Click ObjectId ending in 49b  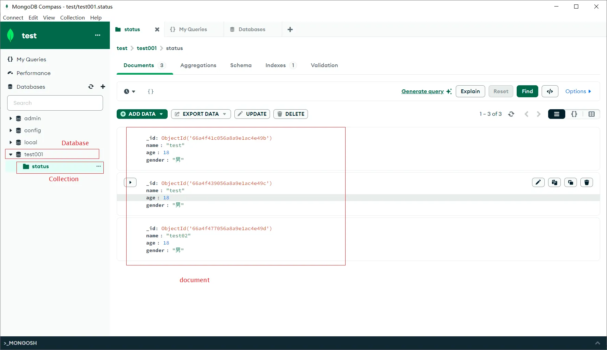pos(217,138)
